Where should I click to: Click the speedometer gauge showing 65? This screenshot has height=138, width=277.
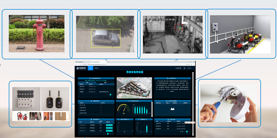(124, 108)
